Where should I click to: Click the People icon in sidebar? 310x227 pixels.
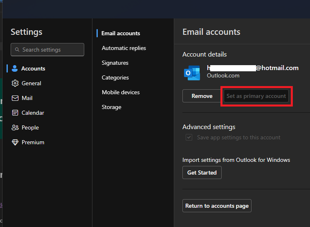[x=15, y=127]
